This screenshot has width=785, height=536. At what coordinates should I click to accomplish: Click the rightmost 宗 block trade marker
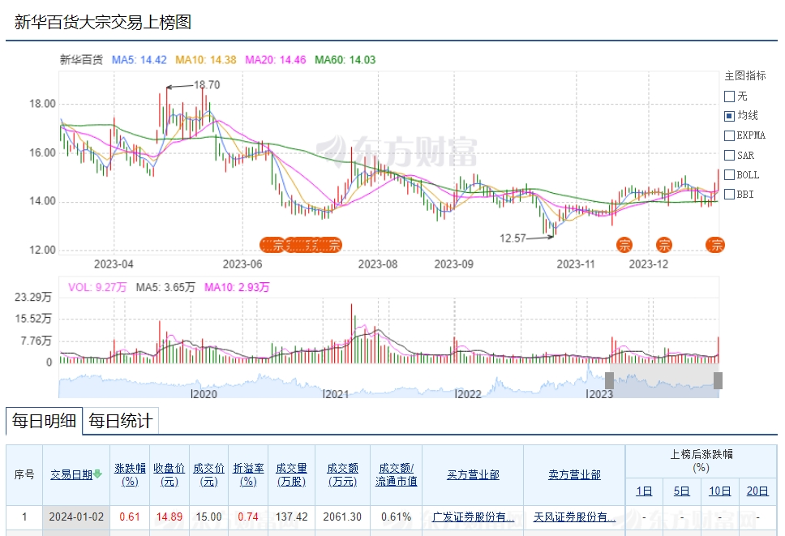(x=716, y=245)
